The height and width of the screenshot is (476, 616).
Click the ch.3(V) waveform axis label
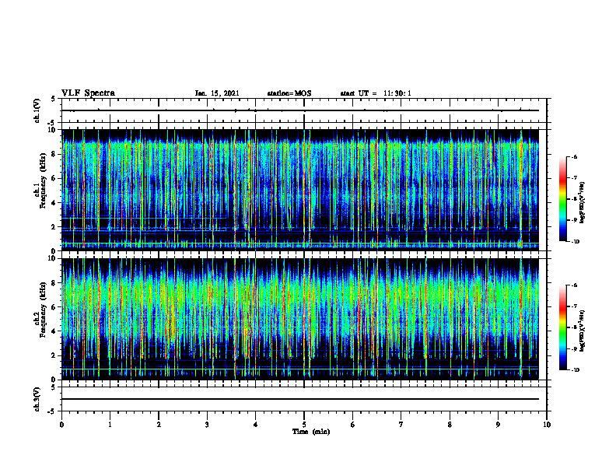point(37,399)
